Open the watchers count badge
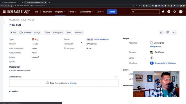Image resolution: width=186 pixels, height=104 pixels. 152,63
